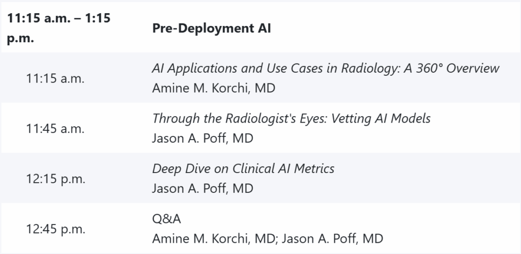Viewport: 521px width, 254px height.
Task: Open the AI Applications and Use Cases talk
Action: click(x=326, y=68)
